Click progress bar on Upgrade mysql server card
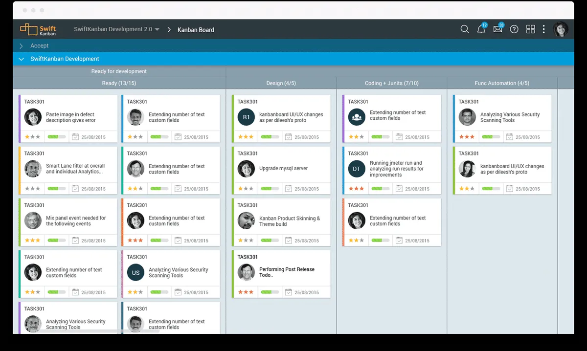The height and width of the screenshot is (351, 587). tap(270, 189)
